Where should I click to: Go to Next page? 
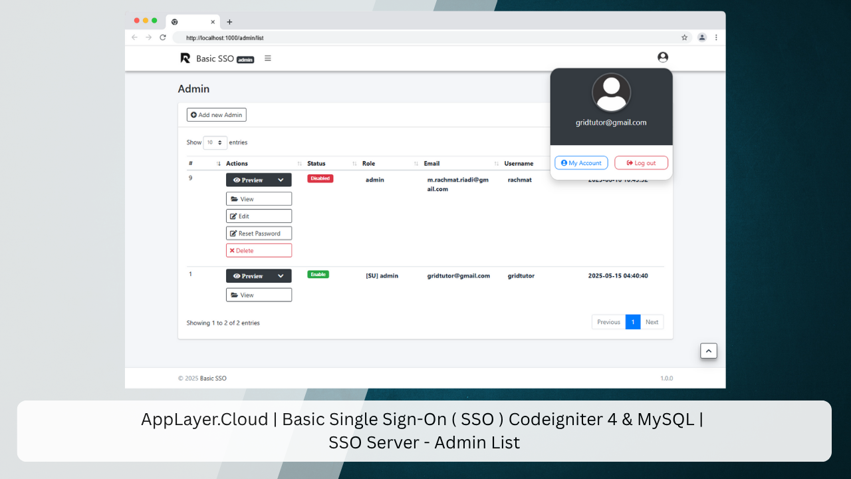coord(652,322)
